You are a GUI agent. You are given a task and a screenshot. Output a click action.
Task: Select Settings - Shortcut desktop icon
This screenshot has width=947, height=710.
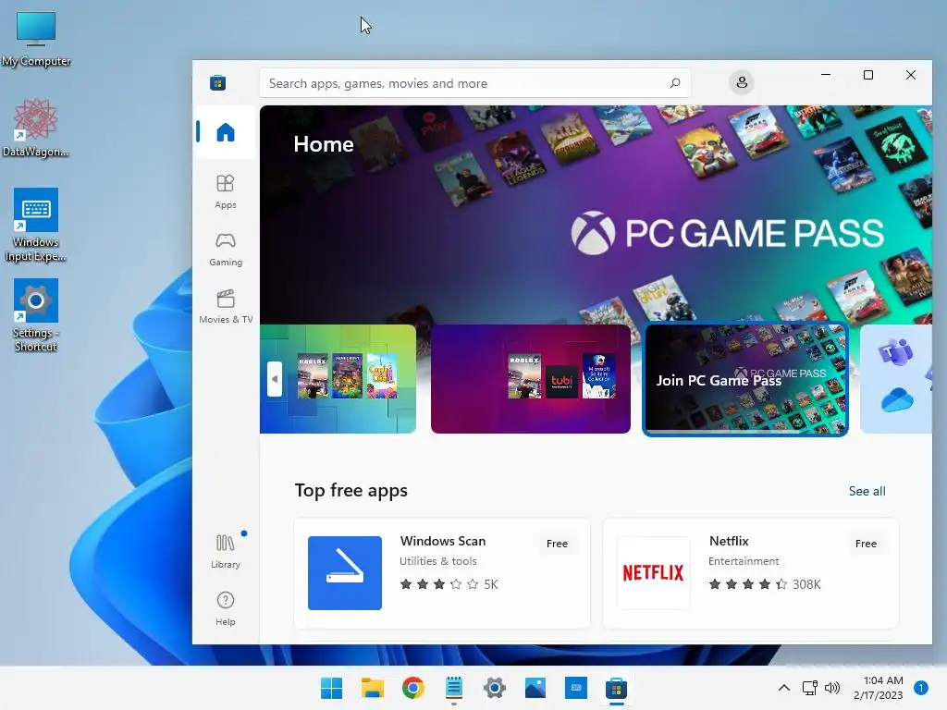point(36,315)
